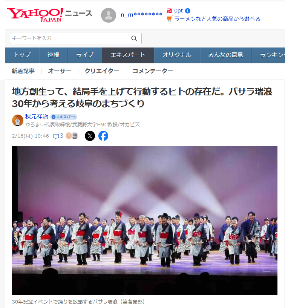Open the オーサー sub-menu link
Screen dimensions: 285x308
(x=60, y=71)
